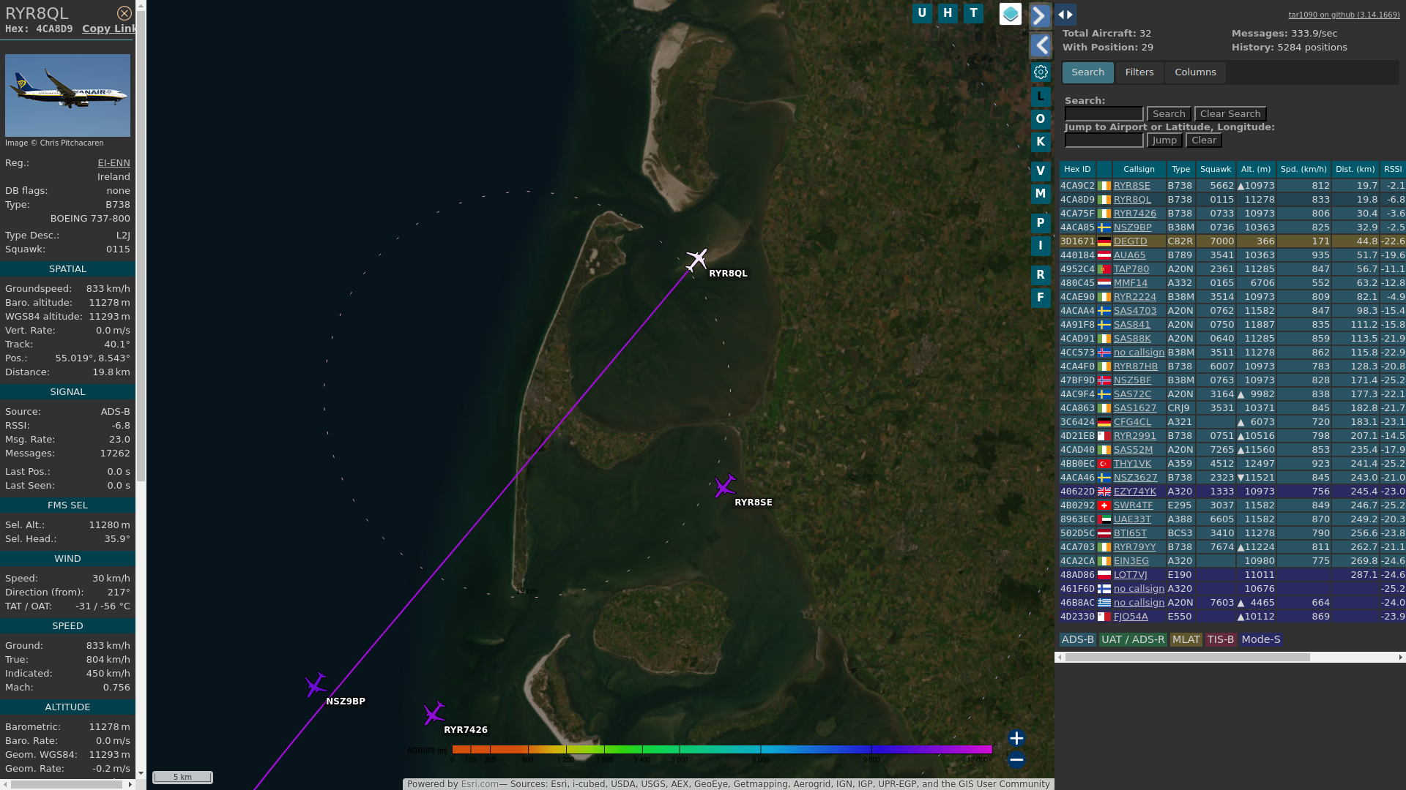Click the Jump button
The image size is (1406, 790).
1164,140
